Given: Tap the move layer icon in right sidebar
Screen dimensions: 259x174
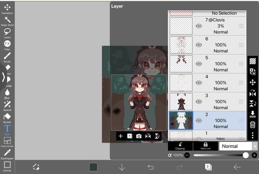Looking at the screenshot, I should 253,82.
